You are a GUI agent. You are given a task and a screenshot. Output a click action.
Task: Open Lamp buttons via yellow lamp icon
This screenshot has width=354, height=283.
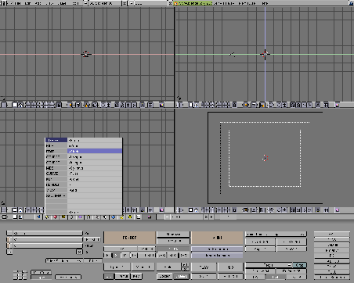[47, 217]
